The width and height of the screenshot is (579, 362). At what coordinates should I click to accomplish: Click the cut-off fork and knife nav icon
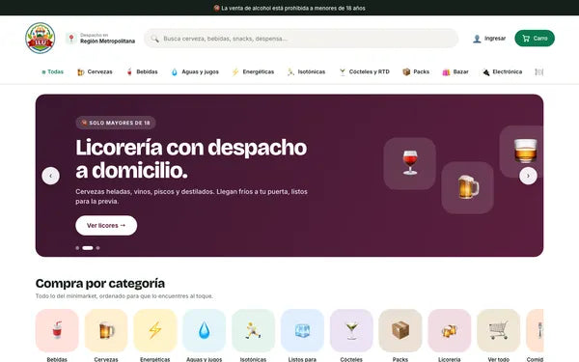point(538,72)
